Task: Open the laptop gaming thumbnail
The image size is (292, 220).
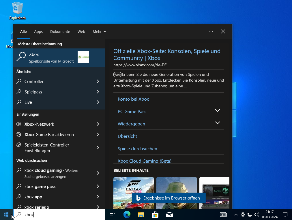Action: coord(214,193)
